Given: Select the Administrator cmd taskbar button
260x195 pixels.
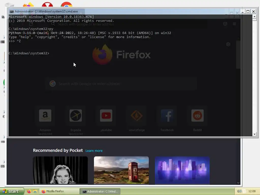Looking at the screenshot, I should coord(100,191).
